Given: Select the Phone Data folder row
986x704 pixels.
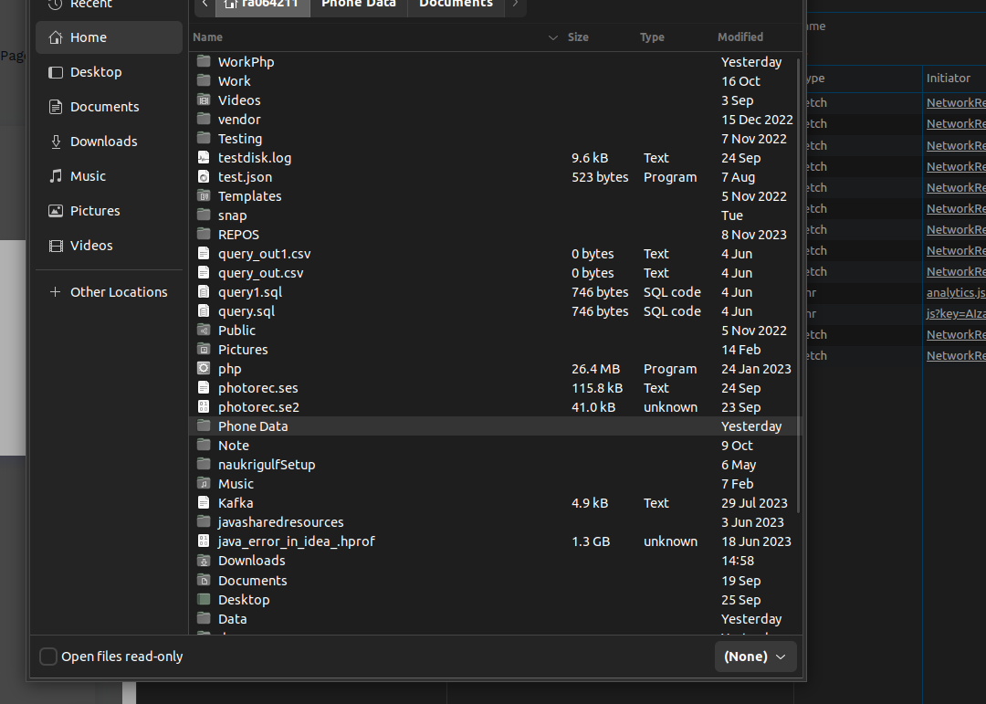Looking at the screenshot, I should [494, 426].
